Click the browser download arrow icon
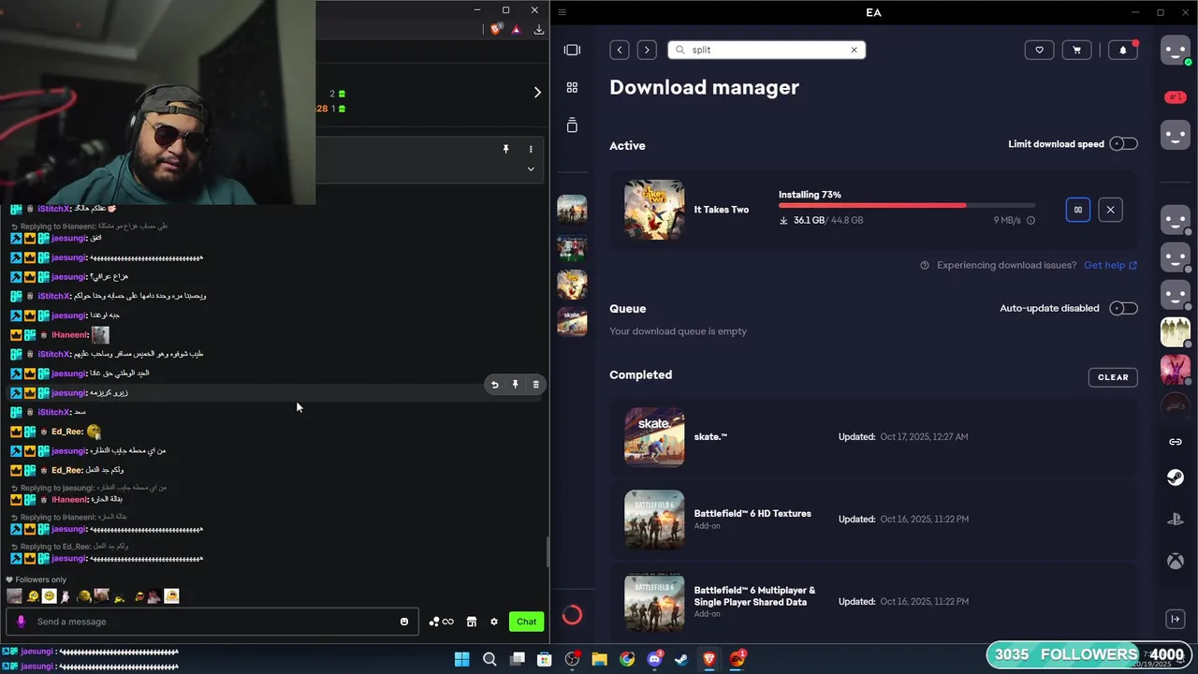1198x674 pixels. pyautogui.click(x=539, y=30)
